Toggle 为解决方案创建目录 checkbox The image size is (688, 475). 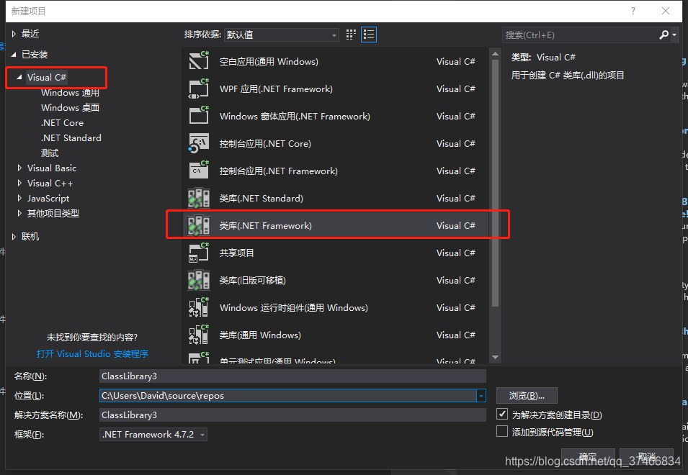click(502, 414)
